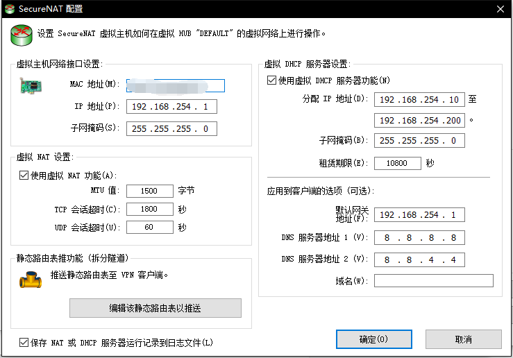Click the 编辑该静态路由表以推送 button
Viewport: 513px width, 358px height.
pyautogui.click(x=155, y=308)
